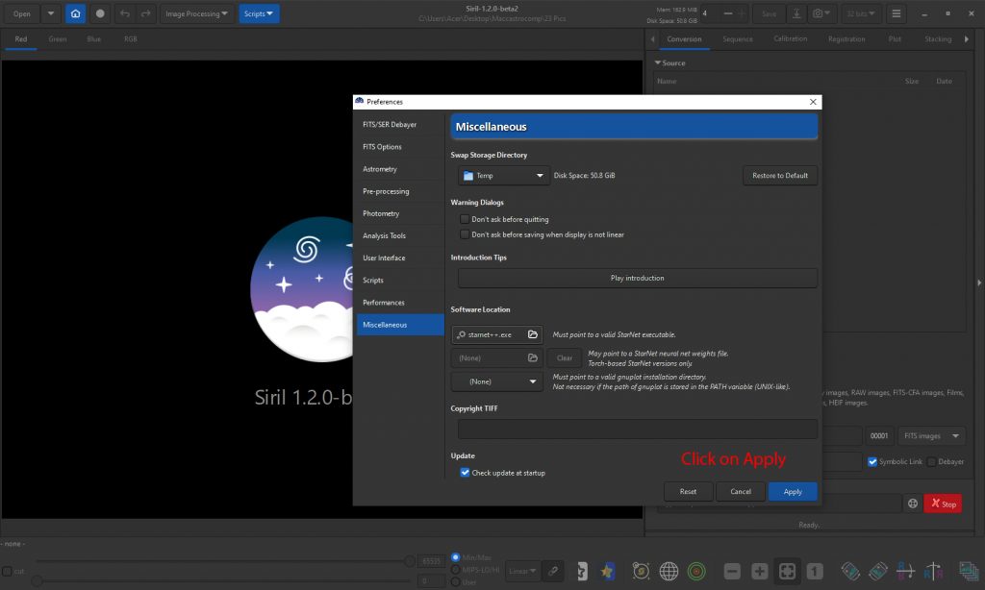Switch to the Green channel tab
This screenshot has height=590, width=985.
[57, 38]
